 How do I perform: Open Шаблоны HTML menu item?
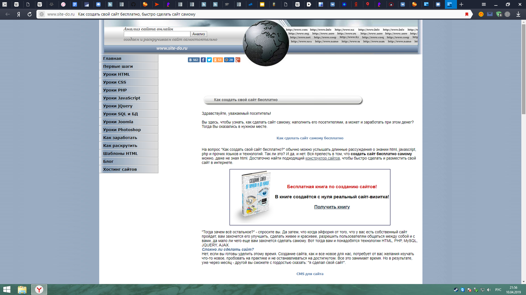(129, 153)
